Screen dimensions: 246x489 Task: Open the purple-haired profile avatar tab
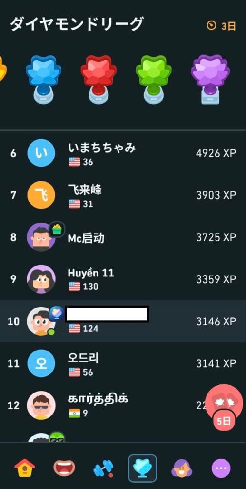(182, 468)
